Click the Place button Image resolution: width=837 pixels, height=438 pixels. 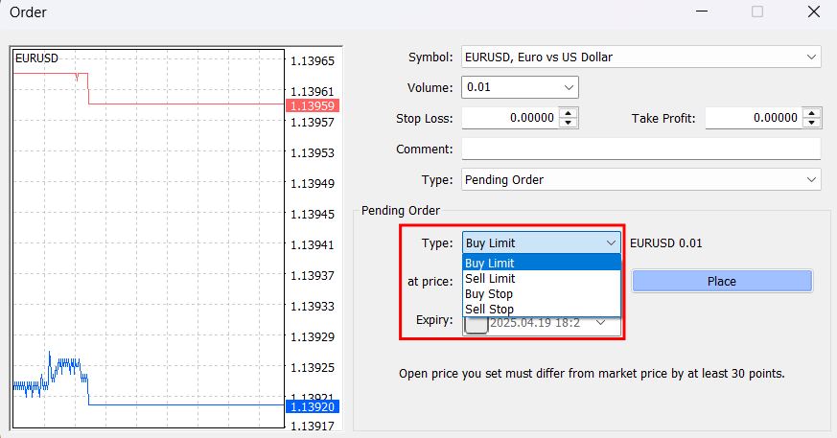(721, 281)
